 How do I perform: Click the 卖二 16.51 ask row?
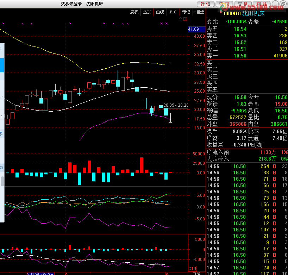point(247,49)
